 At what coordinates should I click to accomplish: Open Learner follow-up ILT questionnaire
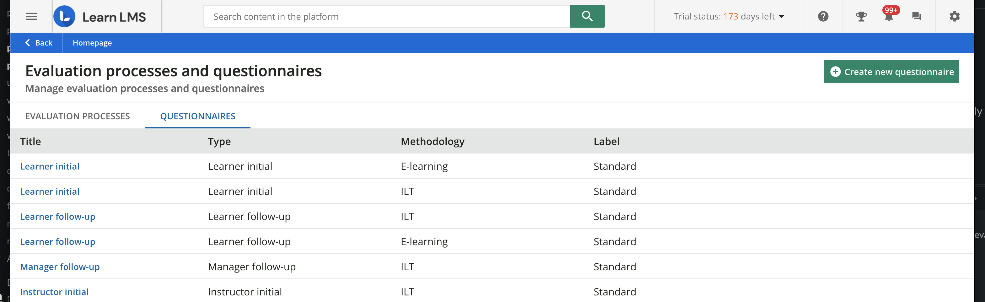click(58, 217)
